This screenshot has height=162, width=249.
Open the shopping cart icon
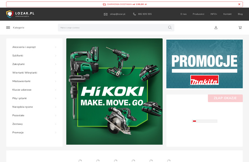(x=240, y=28)
